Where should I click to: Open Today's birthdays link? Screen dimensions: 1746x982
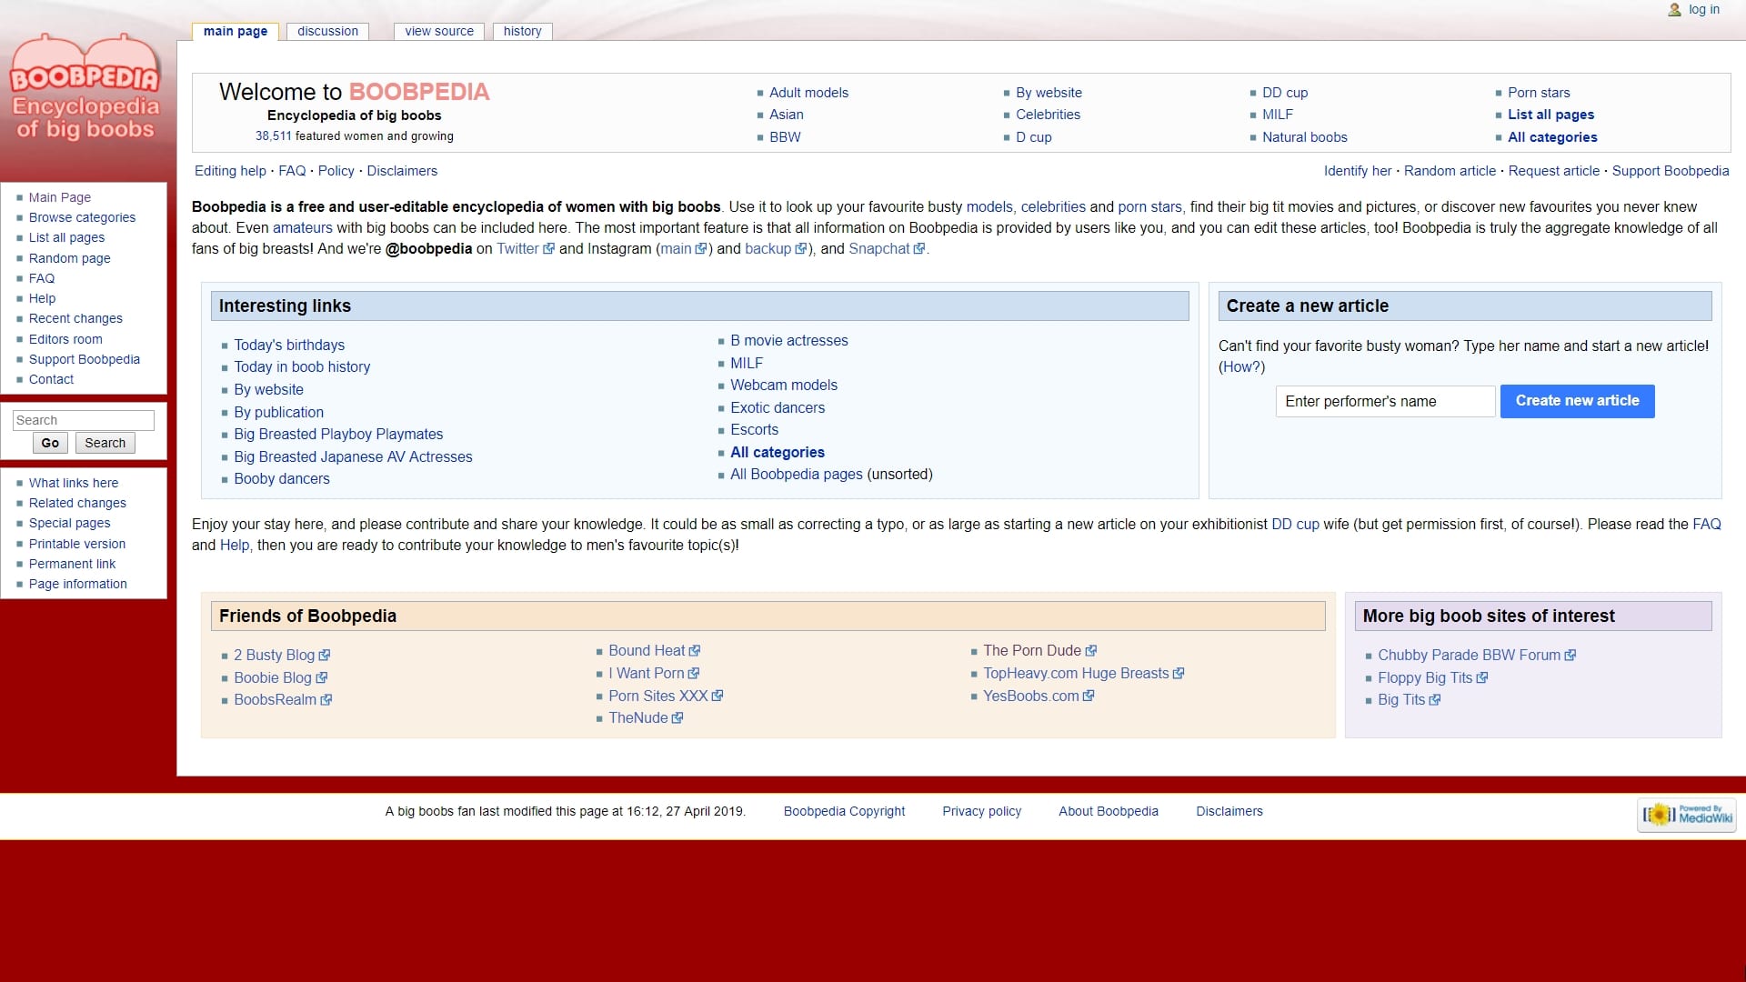(x=289, y=345)
